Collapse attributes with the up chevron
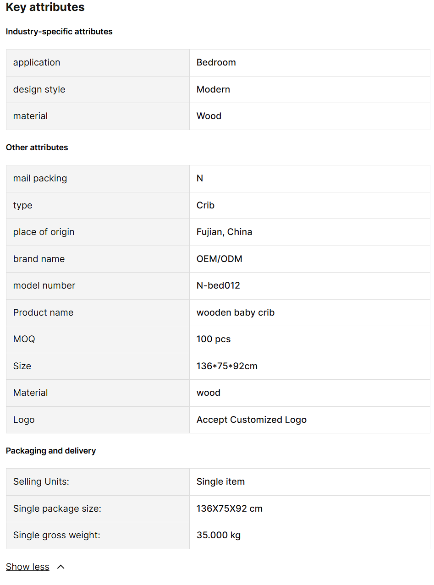The width and height of the screenshot is (434, 585). coord(60,567)
